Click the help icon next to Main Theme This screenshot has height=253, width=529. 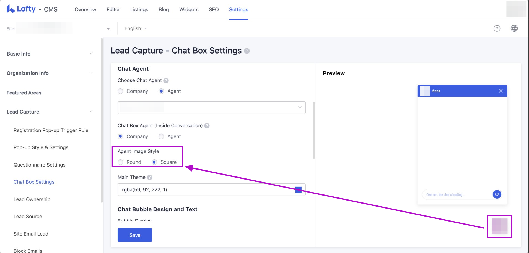point(150,177)
